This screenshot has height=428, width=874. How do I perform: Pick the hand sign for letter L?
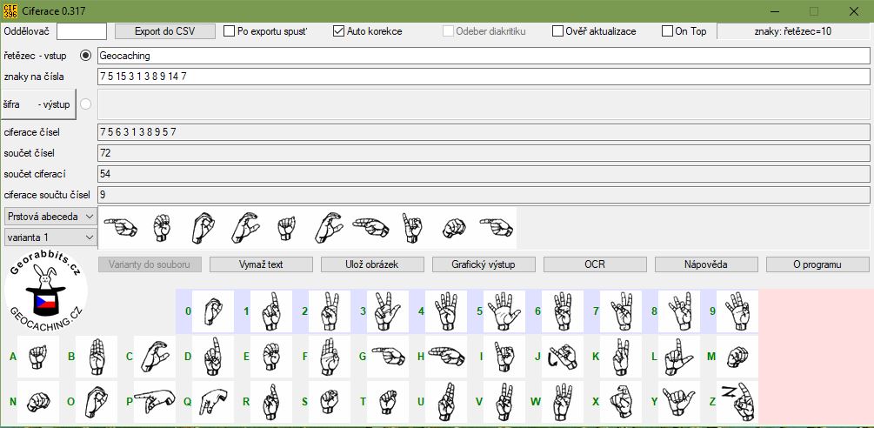(x=678, y=357)
